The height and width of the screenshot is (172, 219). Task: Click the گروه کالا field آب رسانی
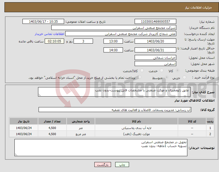pos(115,110)
